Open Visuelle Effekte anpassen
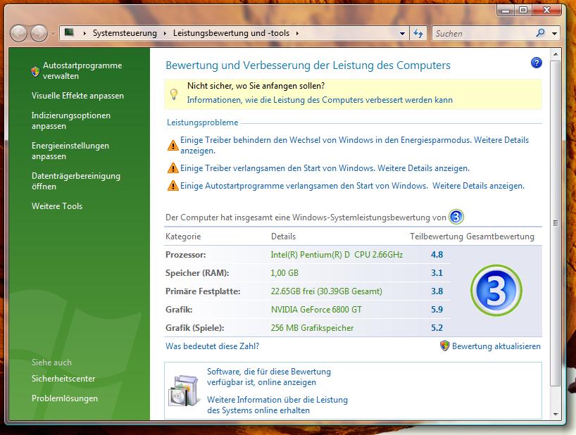The height and width of the screenshot is (435, 576). tap(77, 96)
